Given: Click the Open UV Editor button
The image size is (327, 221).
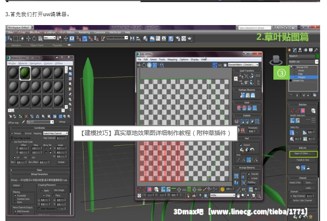Looking at the screenshot, I should [303, 154].
